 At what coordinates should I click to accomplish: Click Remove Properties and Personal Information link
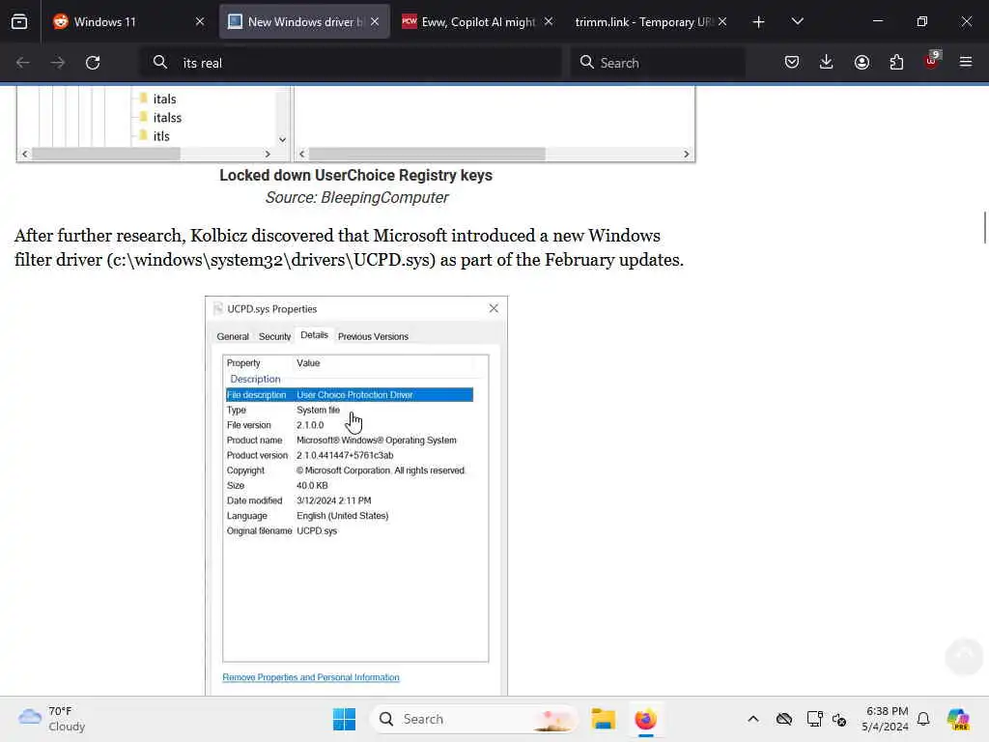(311, 677)
